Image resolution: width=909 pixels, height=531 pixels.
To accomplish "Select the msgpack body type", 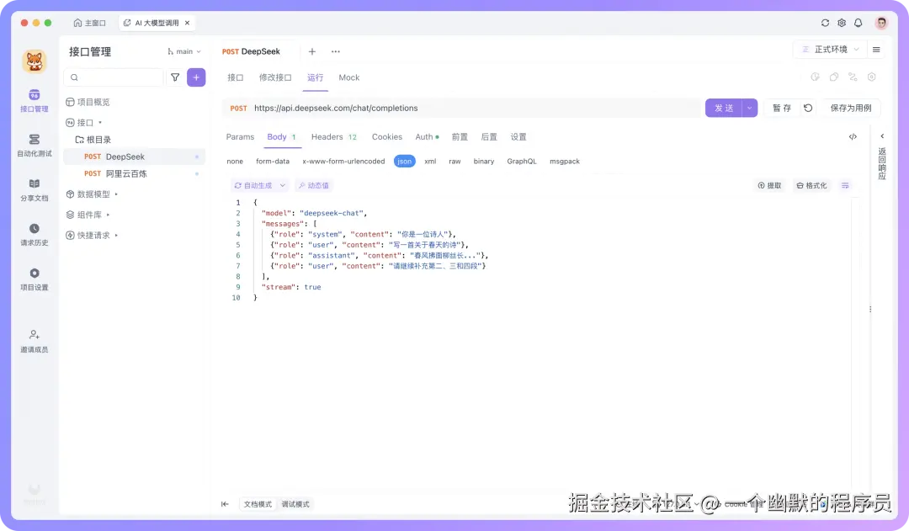I will pyautogui.click(x=565, y=162).
